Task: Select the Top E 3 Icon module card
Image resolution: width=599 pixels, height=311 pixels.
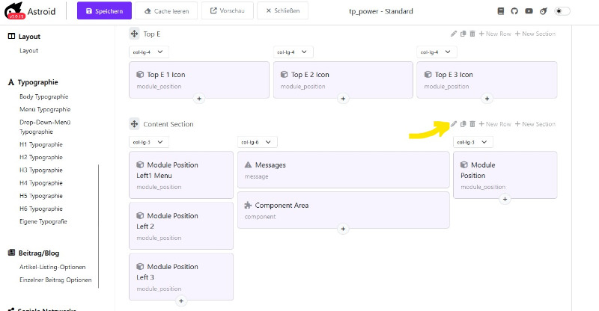Action: point(487,80)
